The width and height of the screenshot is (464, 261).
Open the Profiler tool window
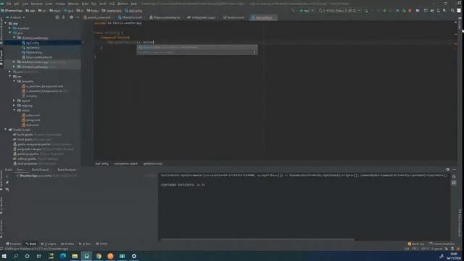[67, 244]
